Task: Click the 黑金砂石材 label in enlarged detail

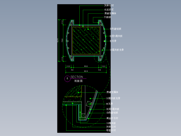Action: tap(112, 118)
